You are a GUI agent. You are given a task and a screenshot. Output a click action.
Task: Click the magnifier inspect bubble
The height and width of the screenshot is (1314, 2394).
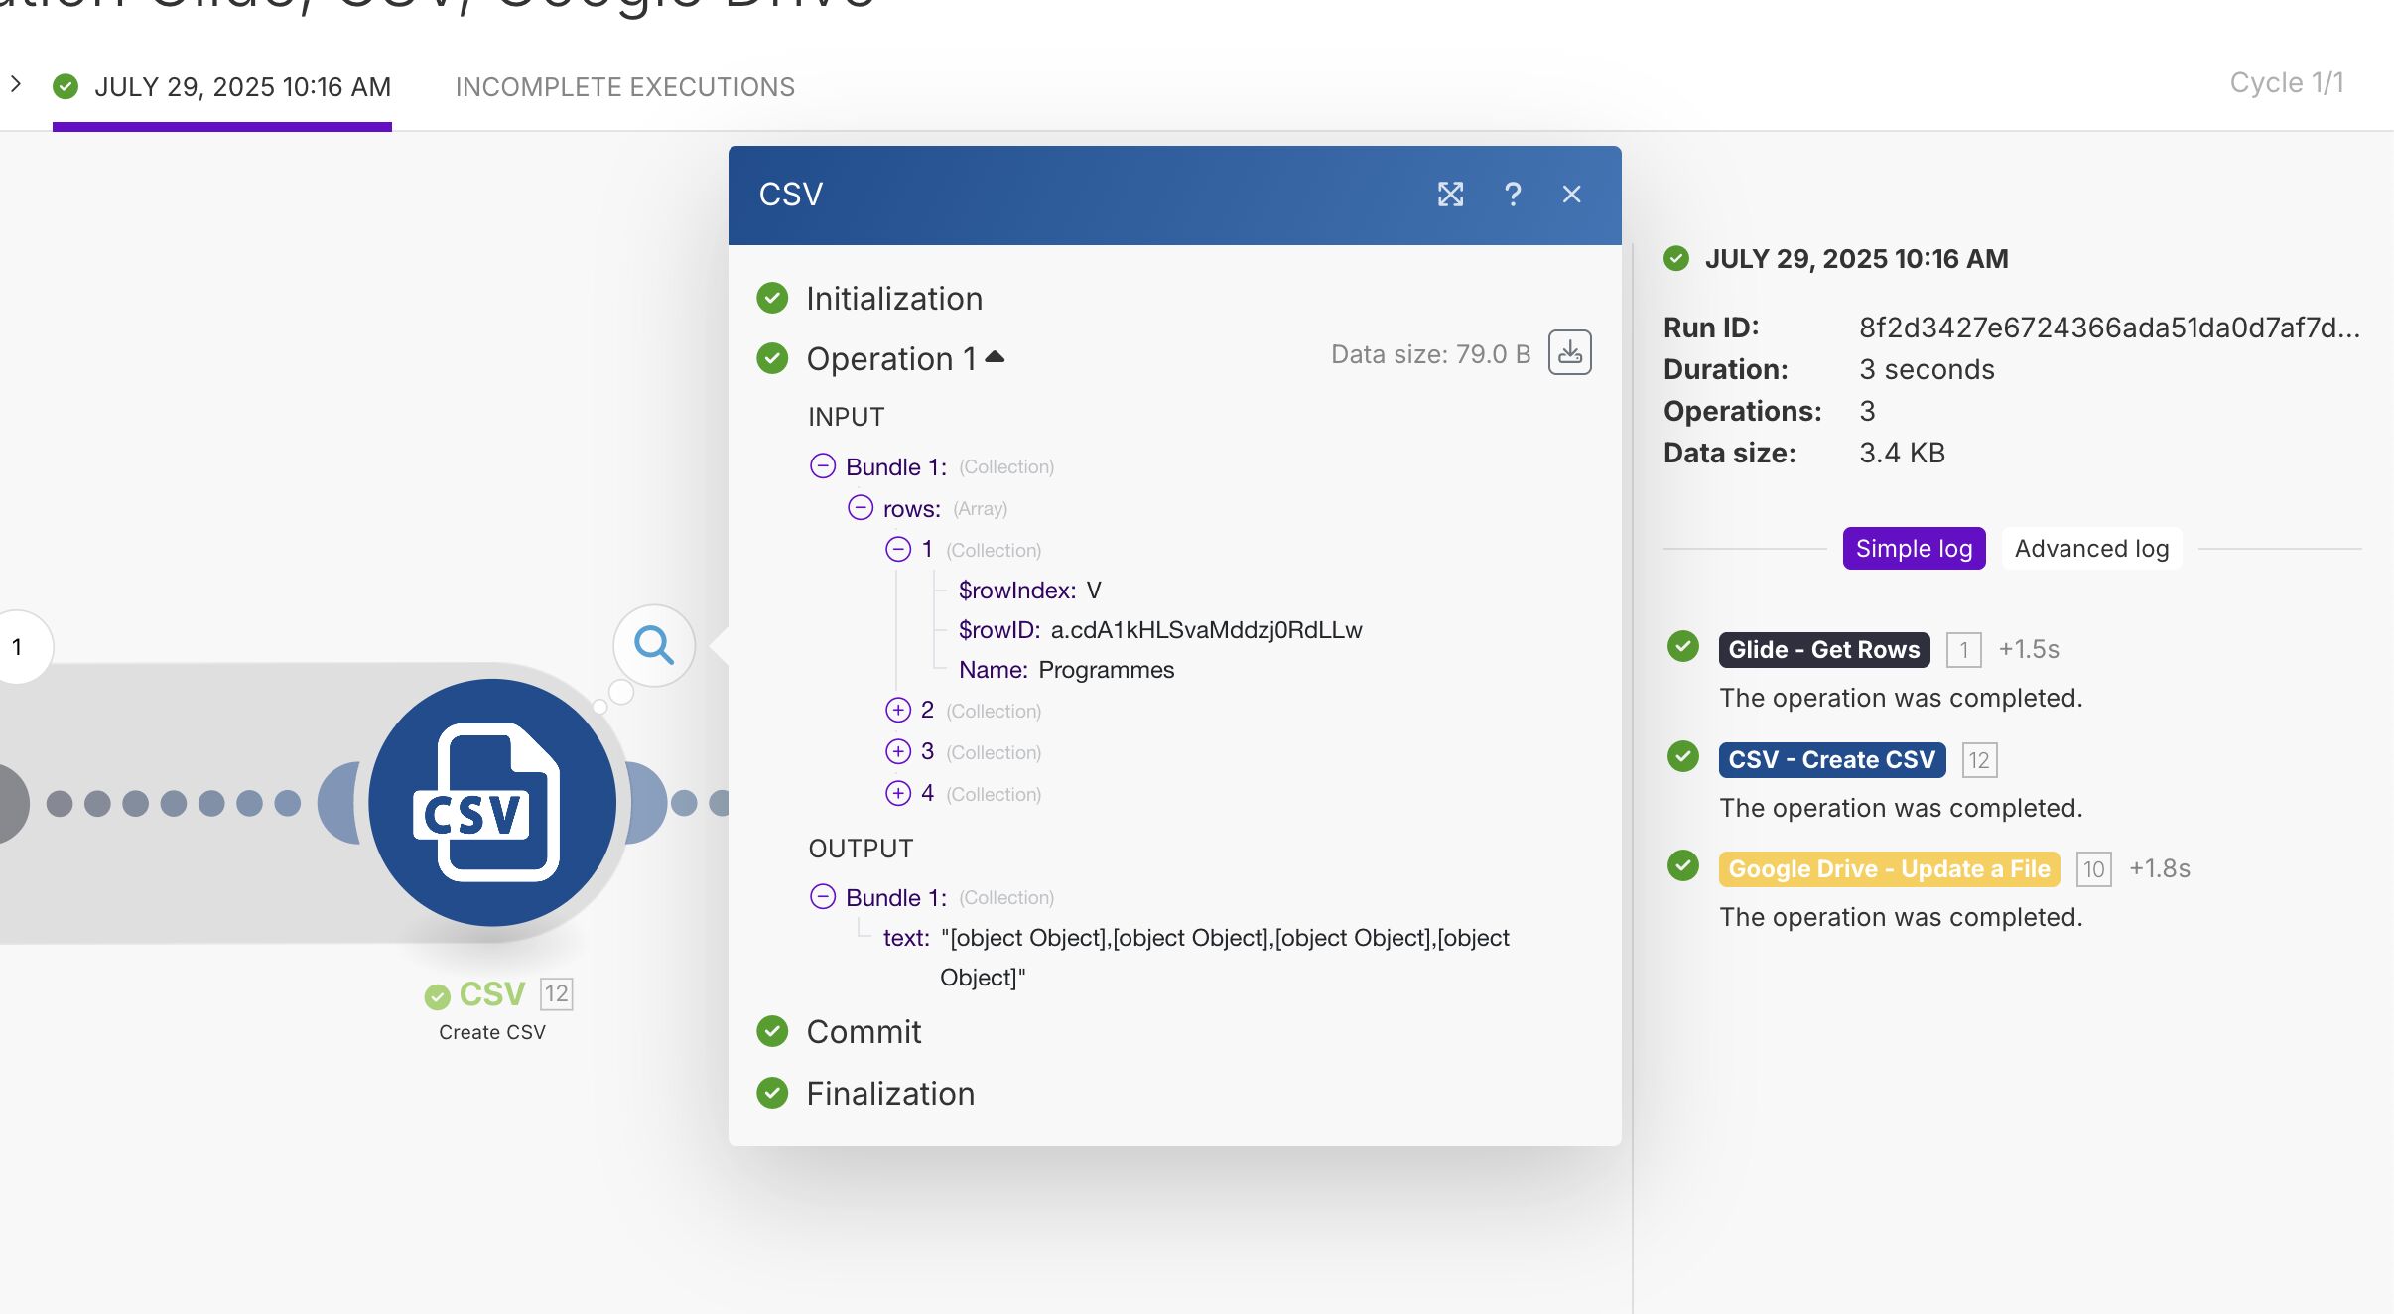click(x=654, y=645)
